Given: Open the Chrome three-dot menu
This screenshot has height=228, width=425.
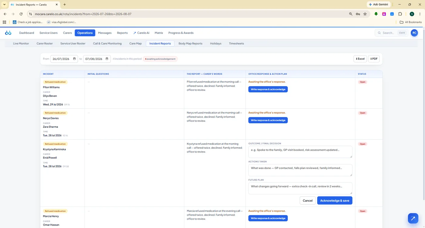Looking at the screenshot, I should pyautogui.click(x=420, y=14).
